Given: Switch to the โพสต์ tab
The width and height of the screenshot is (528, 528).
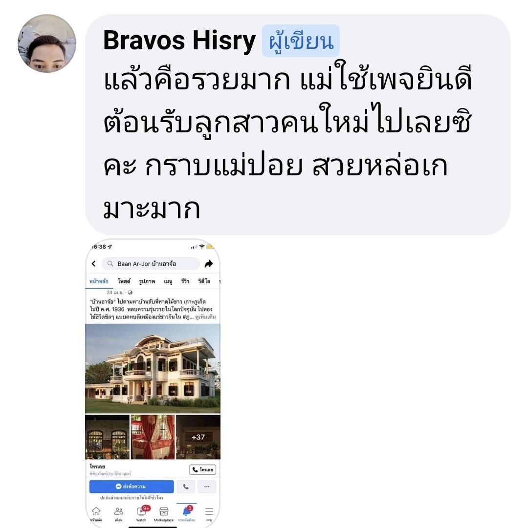Looking at the screenshot, I should pyautogui.click(x=124, y=281).
